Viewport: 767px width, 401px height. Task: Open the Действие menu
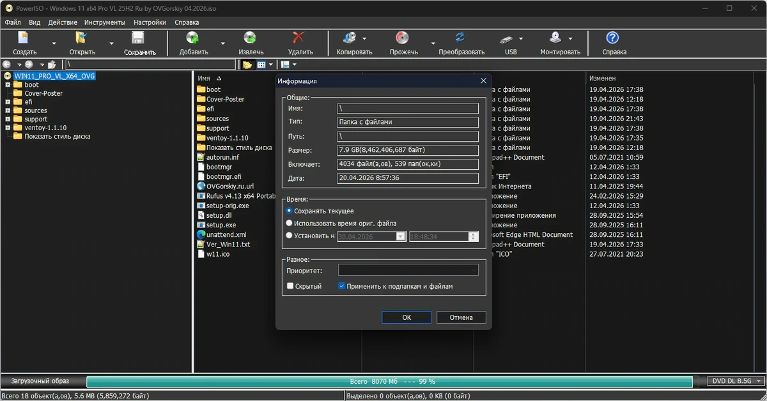tap(63, 22)
